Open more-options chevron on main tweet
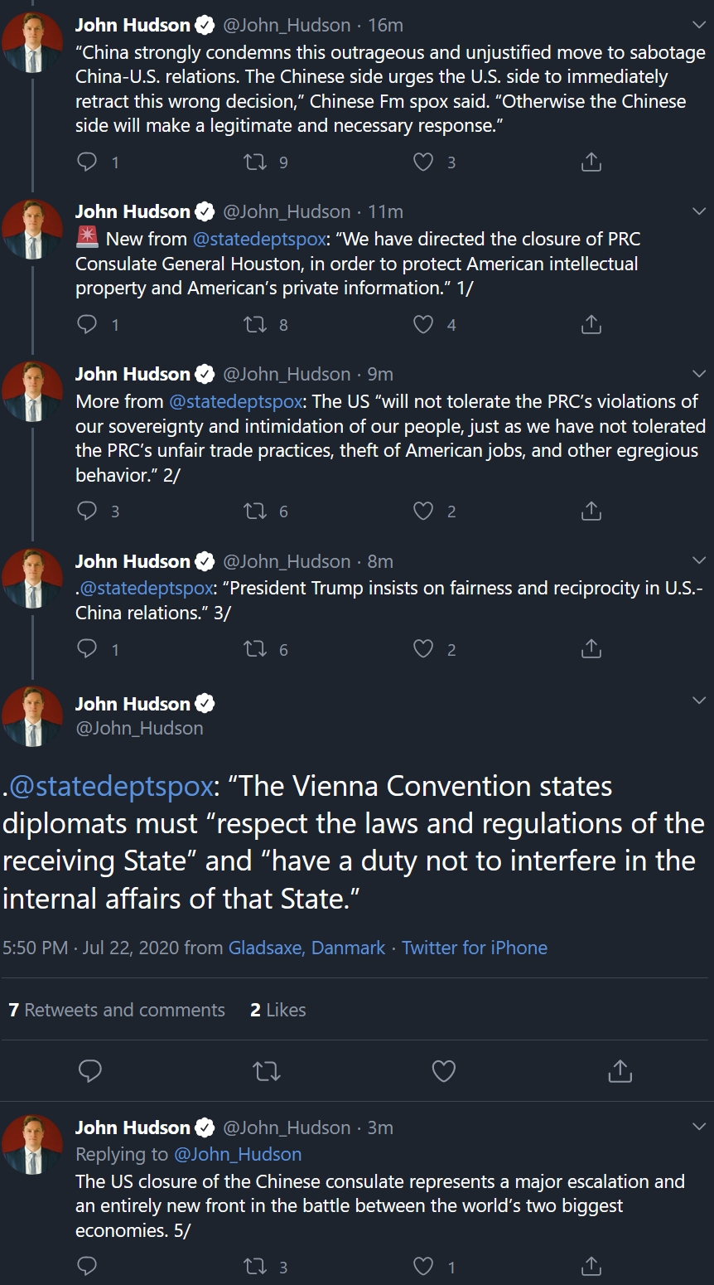 [698, 701]
